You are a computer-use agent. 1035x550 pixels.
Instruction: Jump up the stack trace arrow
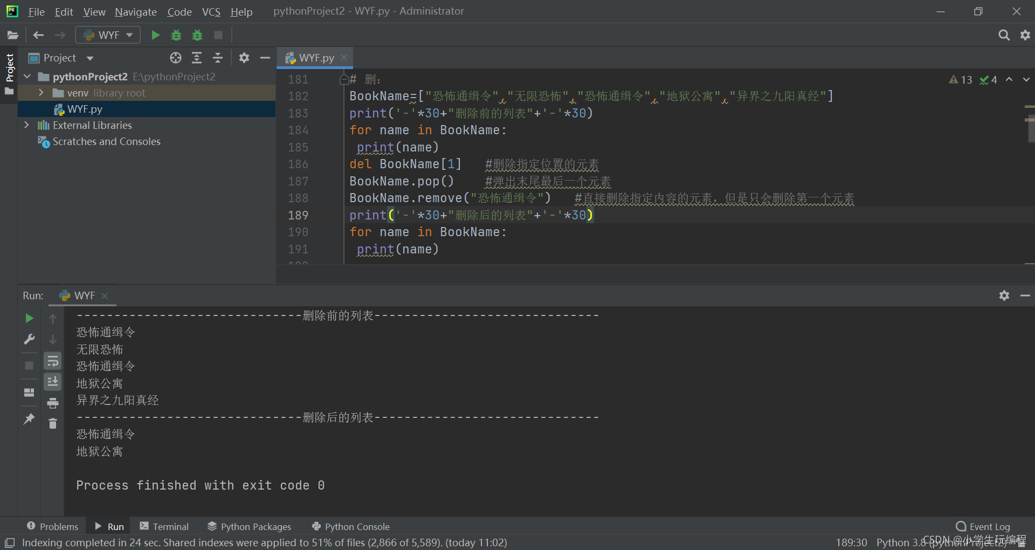[x=53, y=319]
